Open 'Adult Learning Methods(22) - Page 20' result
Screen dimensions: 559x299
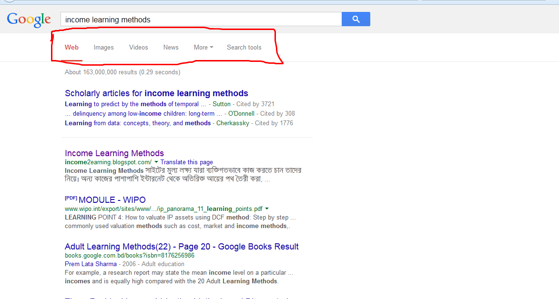(x=182, y=247)
